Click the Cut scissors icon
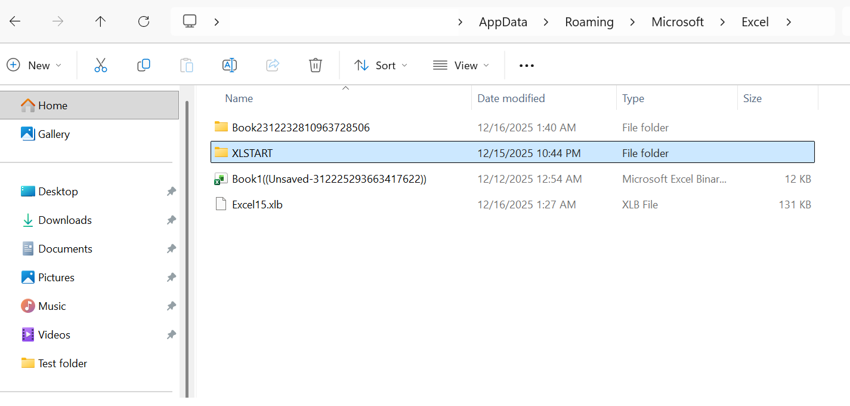This screenshot has width=850, height=406. tap(101, 65)
